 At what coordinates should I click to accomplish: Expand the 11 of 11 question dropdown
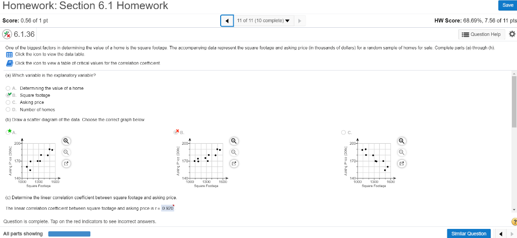click(x=263, y=21)
